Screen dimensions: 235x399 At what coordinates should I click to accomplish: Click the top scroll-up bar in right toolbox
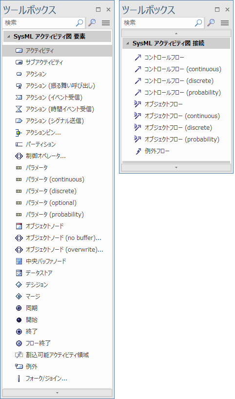[x=176, y=33]
